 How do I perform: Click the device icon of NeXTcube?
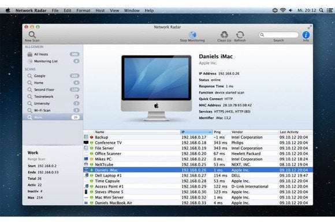(x=86, y=165)
